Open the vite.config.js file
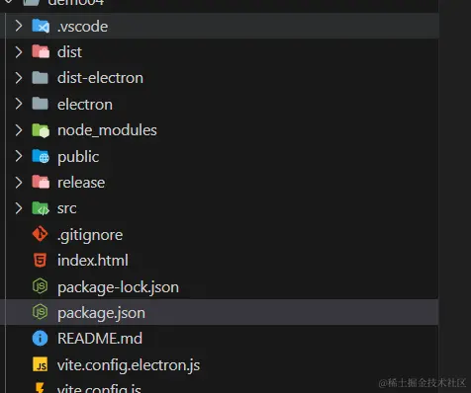 pos(220,388)
